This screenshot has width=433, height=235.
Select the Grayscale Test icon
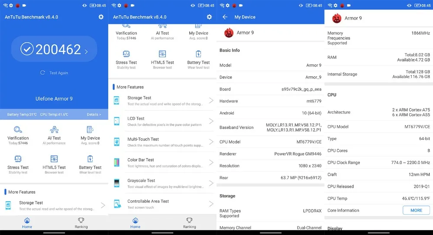click(x=116, y=183)
